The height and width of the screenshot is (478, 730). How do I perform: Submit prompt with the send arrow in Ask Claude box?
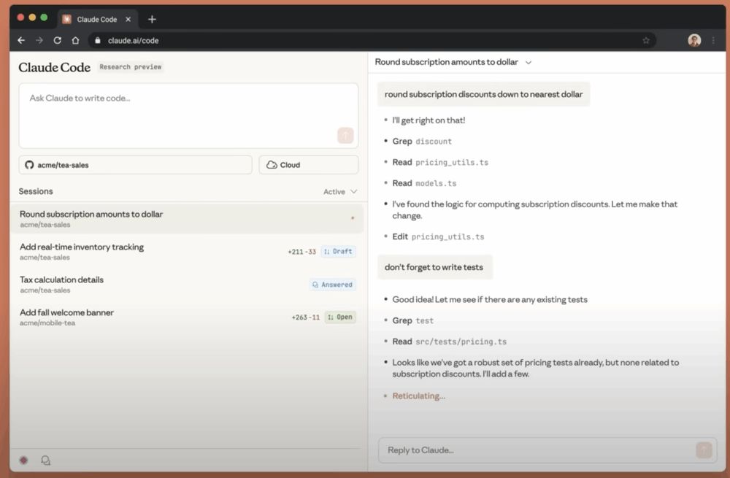click(345, 136)
